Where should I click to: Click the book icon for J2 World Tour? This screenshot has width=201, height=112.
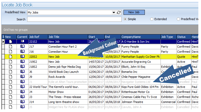(22, 87)
